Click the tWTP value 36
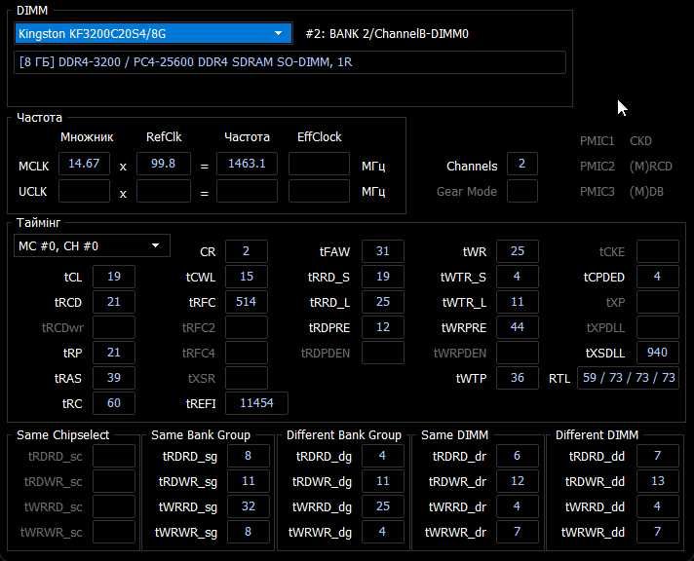This screenshot has width=694, height=561. pos(518,378)
